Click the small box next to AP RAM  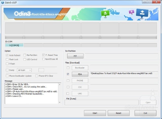pos(41,70)
